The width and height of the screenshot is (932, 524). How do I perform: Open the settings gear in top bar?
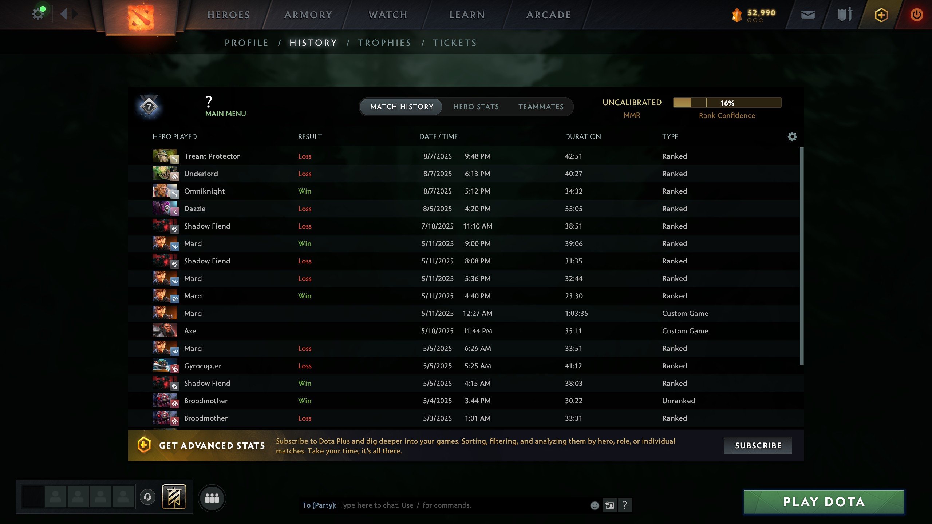(x=38, y=14)
